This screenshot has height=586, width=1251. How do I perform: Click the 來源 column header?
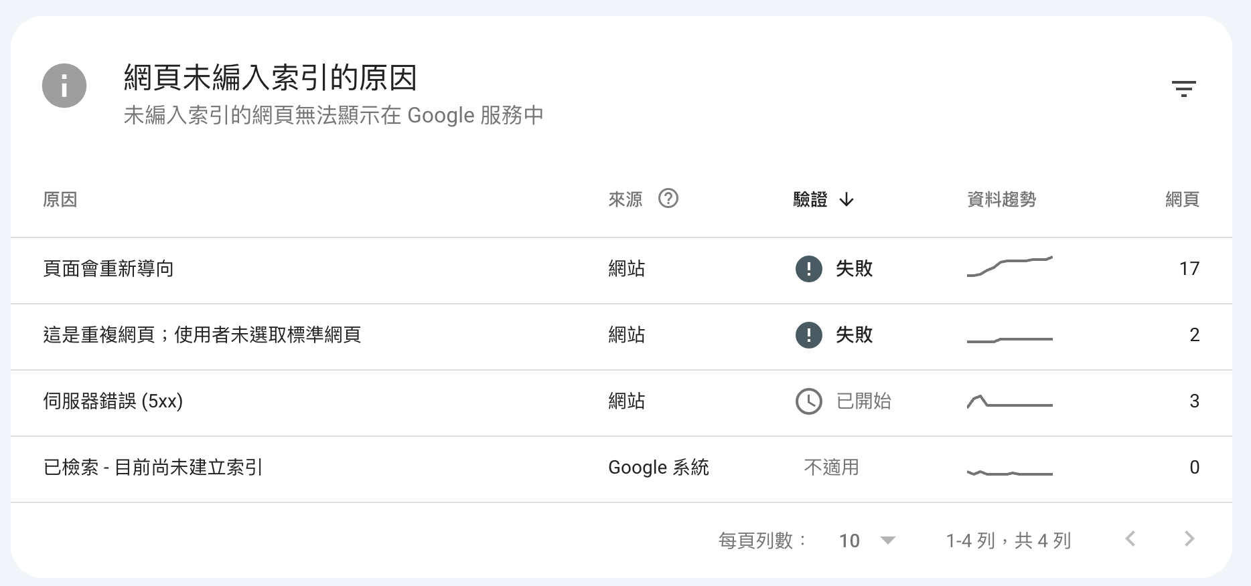[625, 199]
